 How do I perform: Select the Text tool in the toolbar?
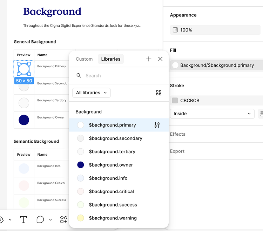pos(23,220)
